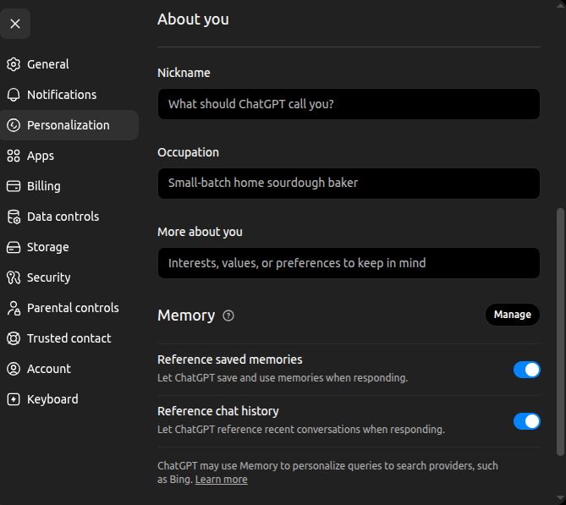
Task: Click 'Let ChatGPT save and use memories' text
Action: [x=283, y=378]
